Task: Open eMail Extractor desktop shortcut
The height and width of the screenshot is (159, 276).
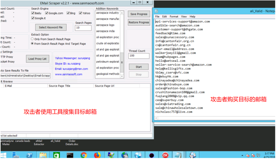Action: 39,142
